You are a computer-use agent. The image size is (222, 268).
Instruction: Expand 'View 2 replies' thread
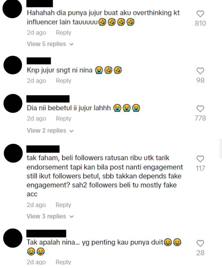50,131
